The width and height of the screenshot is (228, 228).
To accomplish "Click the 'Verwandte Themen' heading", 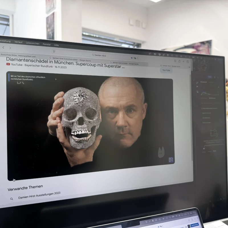I will pos(25,188).
